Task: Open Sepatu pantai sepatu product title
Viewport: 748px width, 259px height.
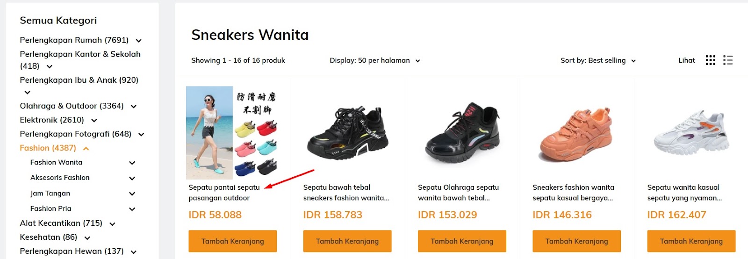Action: pos(224,193)
